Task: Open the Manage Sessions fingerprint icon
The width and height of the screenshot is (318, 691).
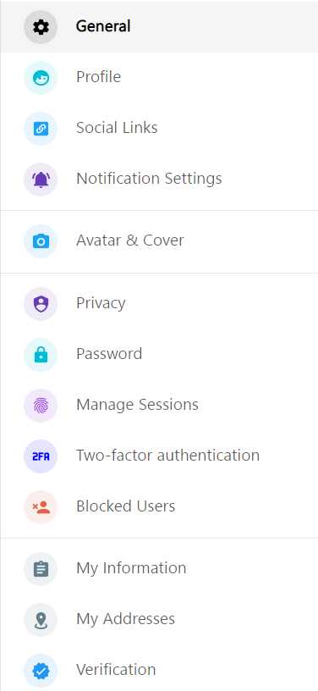Action: (x=41, y=406)
